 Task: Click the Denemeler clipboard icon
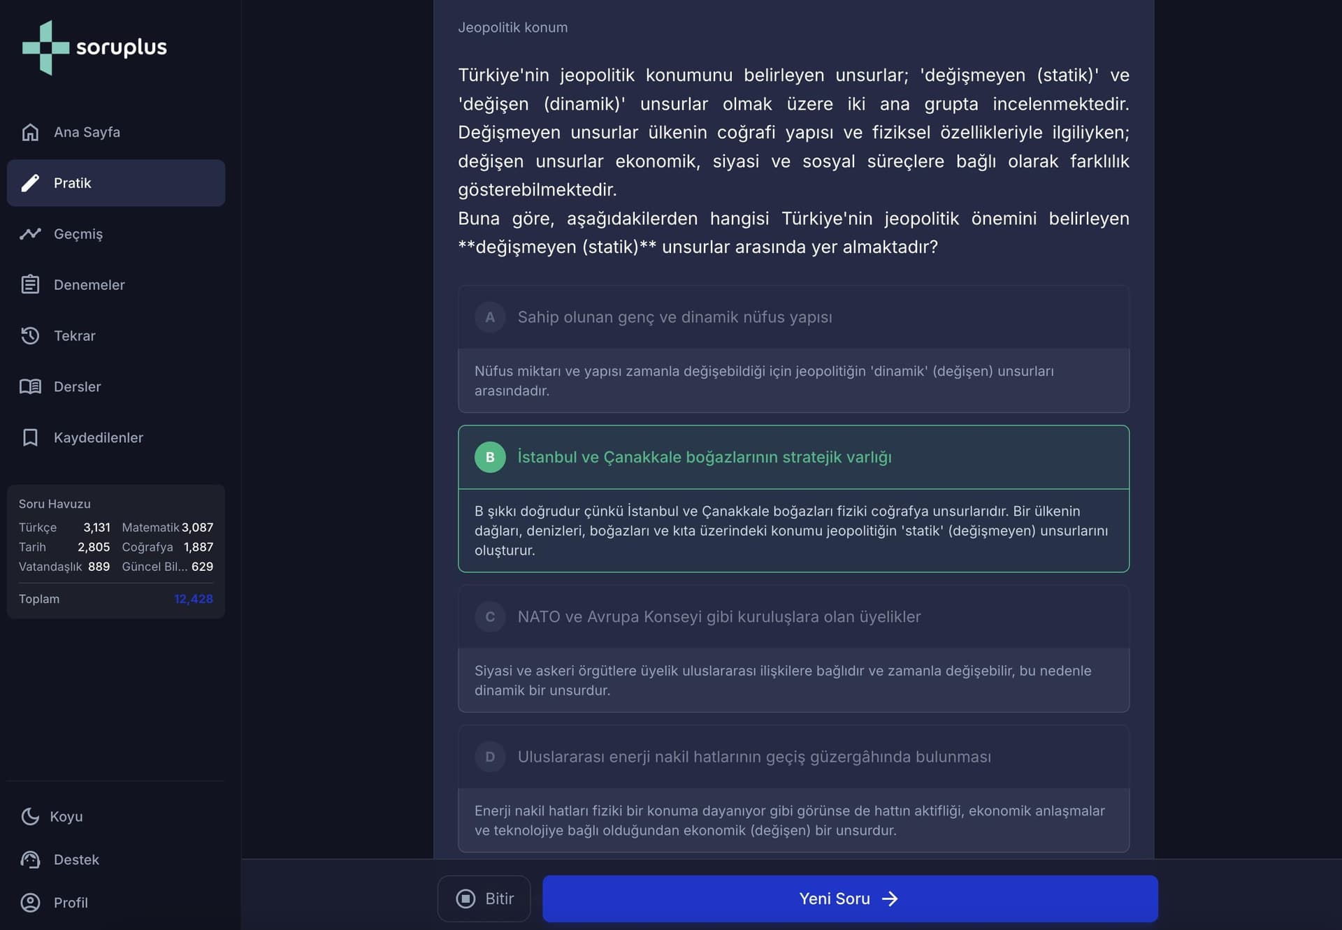[x=30, y=285]
